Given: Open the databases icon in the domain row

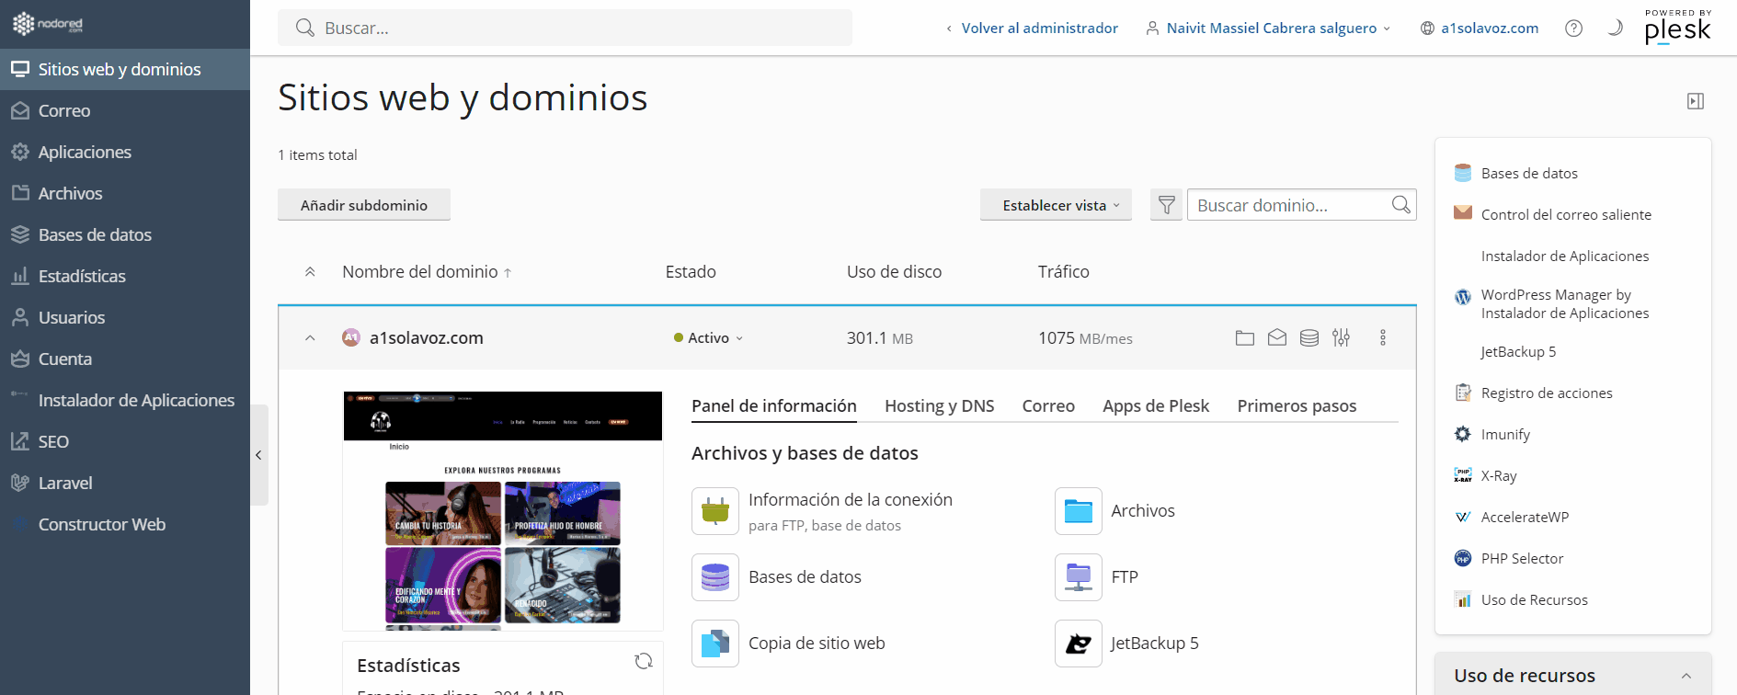Looking at the screenshot, I should coord(1308,338).
